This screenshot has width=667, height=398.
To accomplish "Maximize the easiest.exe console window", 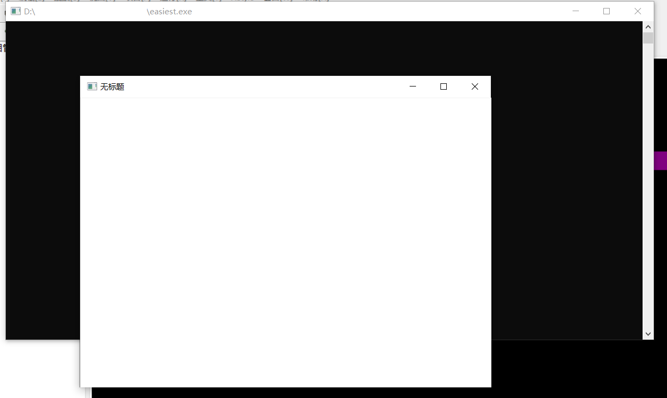I will (607, 11).
